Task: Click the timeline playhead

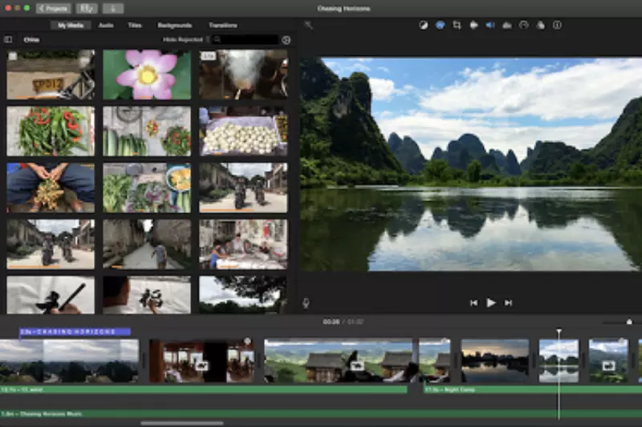Action: pos(559,331)
